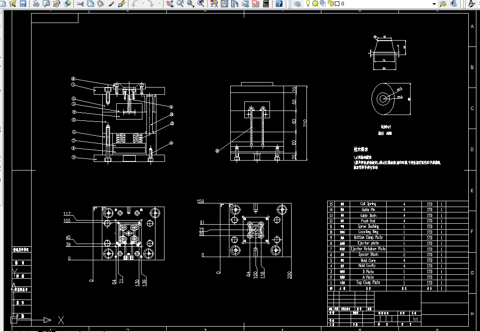Select the "Guide Bush" parts list entry
This screenshot has width=480, height=332.
[x=368, y=215]
